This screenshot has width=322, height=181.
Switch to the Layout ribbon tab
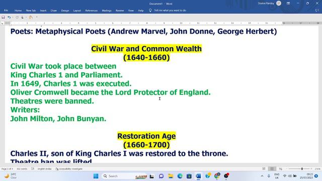click(77, 11)
